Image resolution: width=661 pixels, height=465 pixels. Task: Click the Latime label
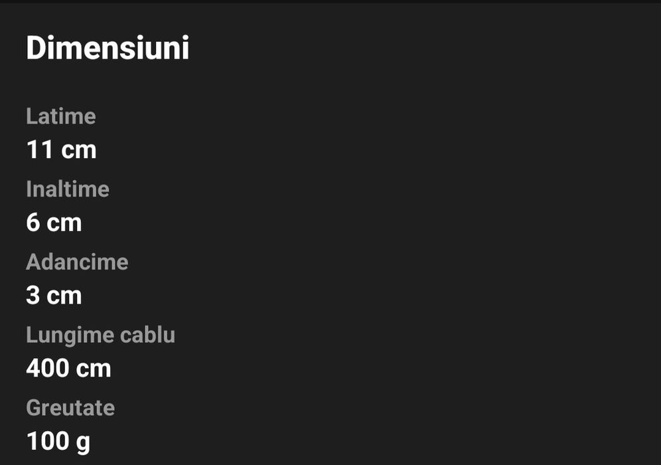(60, 116)
